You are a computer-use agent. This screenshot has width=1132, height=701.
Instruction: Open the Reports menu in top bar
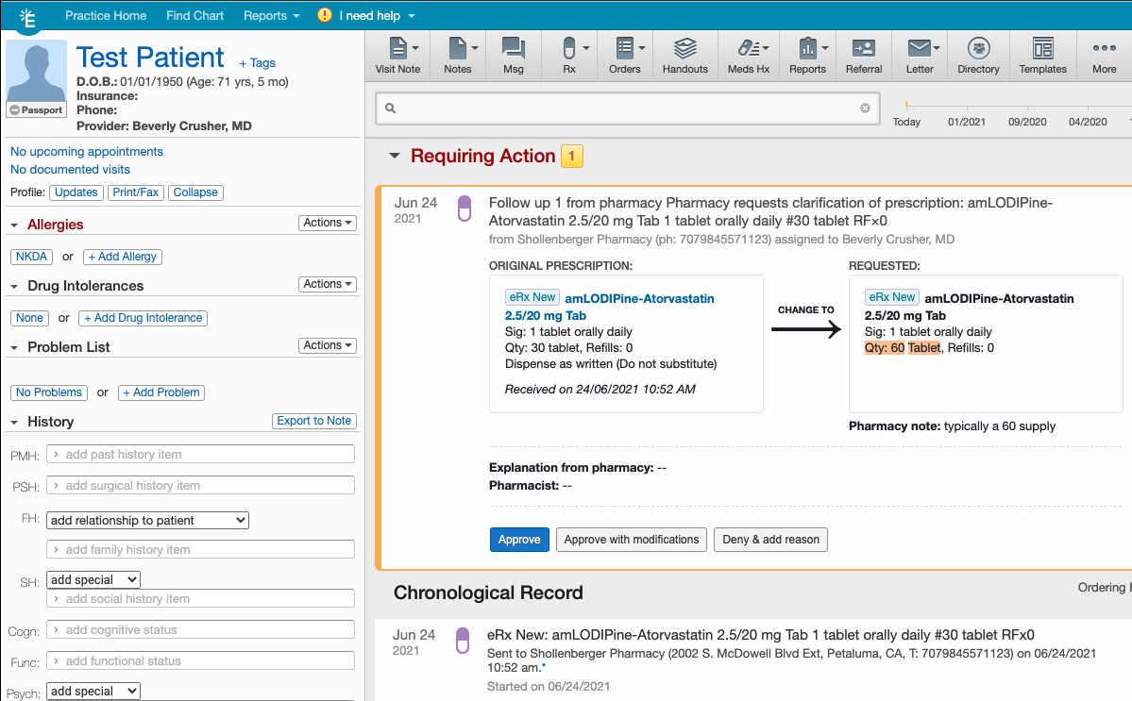(271, 16)
